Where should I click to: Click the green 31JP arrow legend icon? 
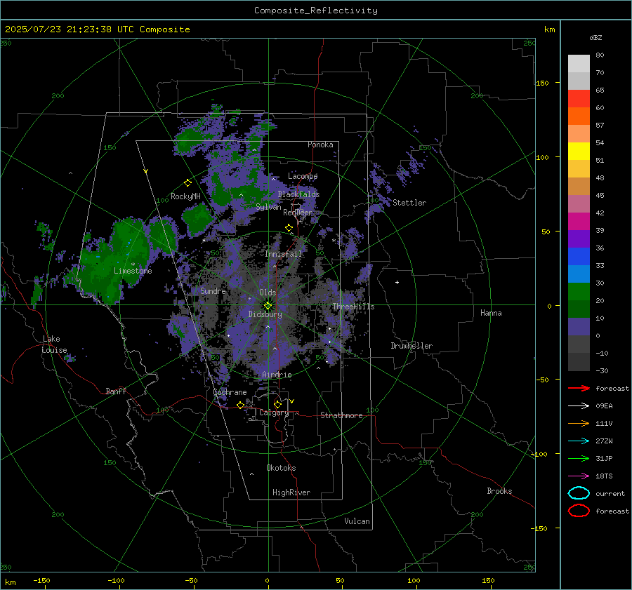[x=579, y=458]
